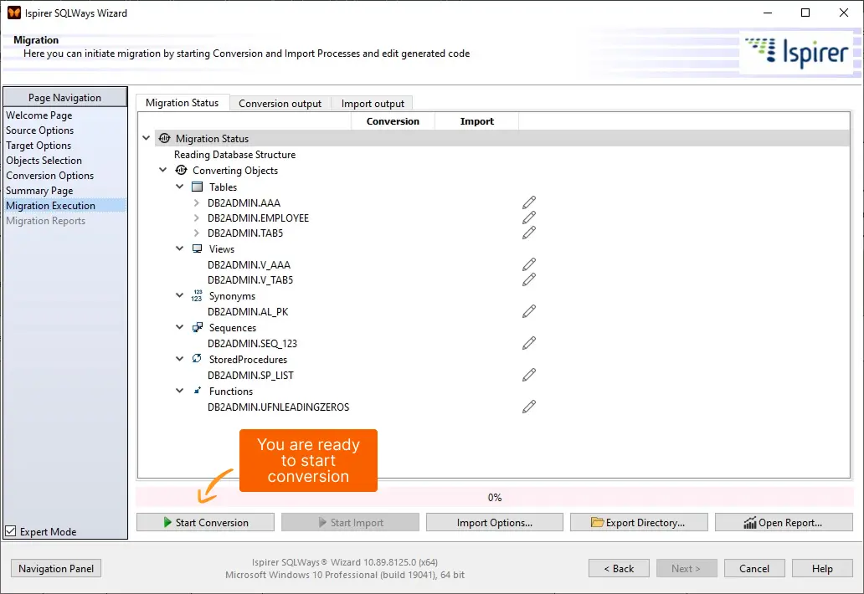This screenshot has width=864, height=594.
Task: Collapse the Views group
Action: (x=179, y=248)
